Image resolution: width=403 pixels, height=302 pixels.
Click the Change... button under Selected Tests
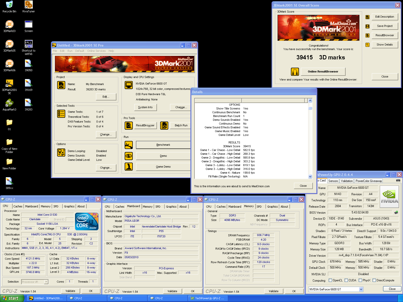coord(106,135)
